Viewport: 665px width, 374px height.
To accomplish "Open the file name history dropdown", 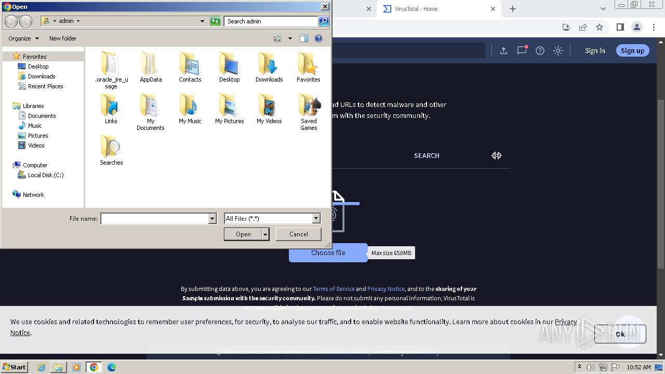I will [212, 219].
